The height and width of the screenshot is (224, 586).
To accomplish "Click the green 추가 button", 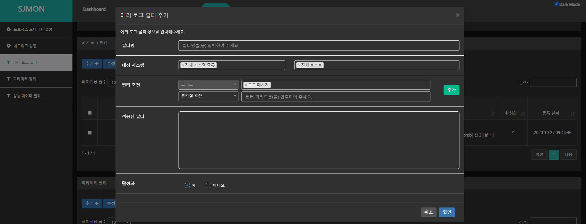I will coord(451,90).
